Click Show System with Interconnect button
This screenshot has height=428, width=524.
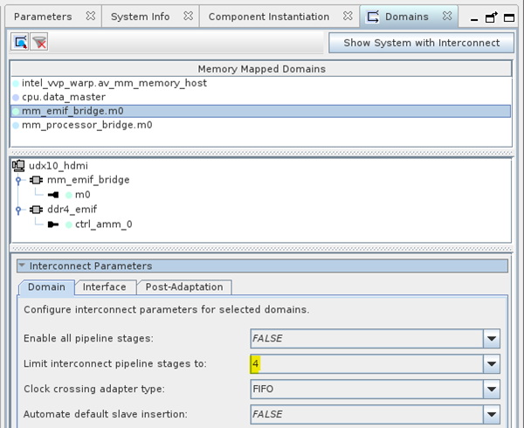[x=420, y=43]
